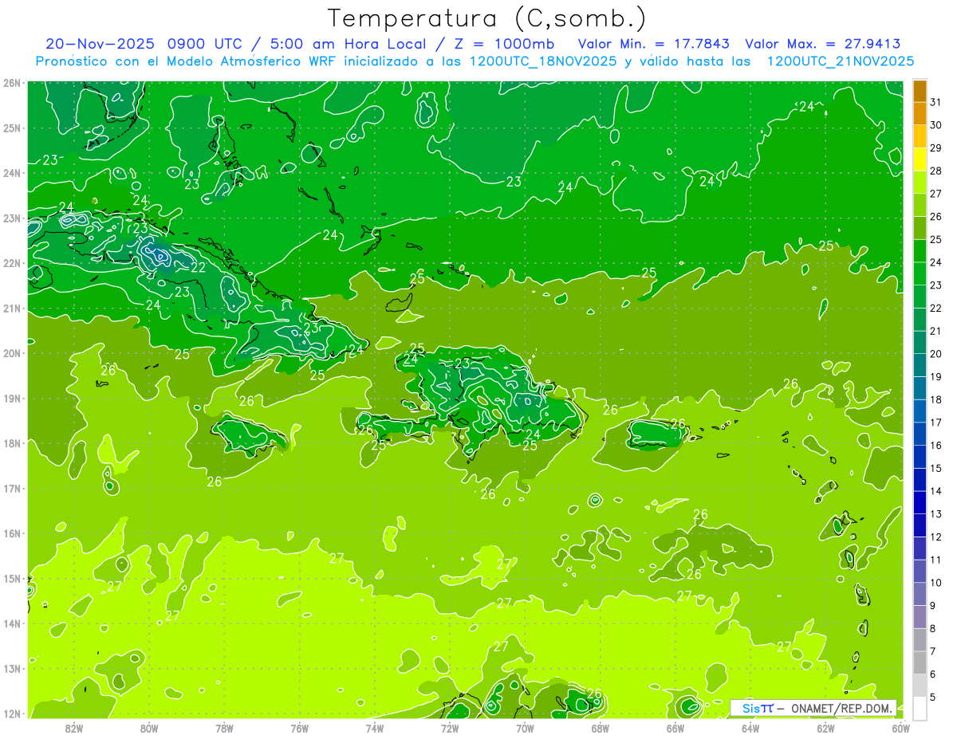Viewport: 957px width, 739px height.
Task: Click the '21N' latitude axis label
Action: click(11, 309)
